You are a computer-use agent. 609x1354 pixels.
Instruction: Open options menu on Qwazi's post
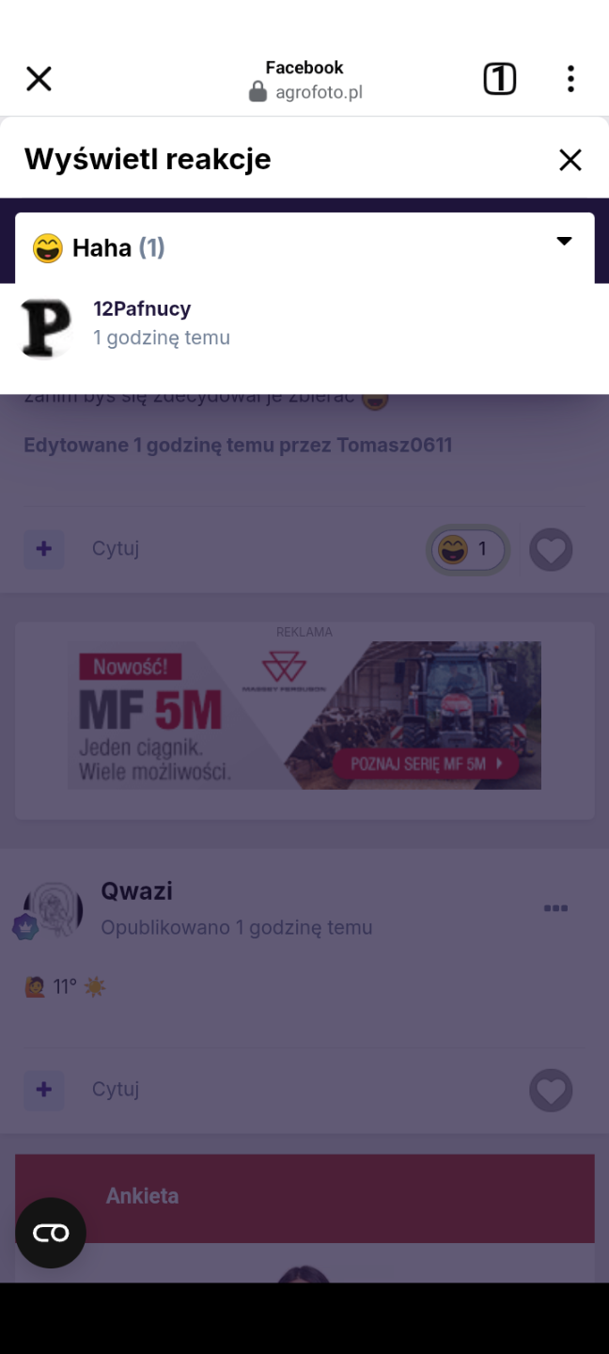[x=555, y=908]
